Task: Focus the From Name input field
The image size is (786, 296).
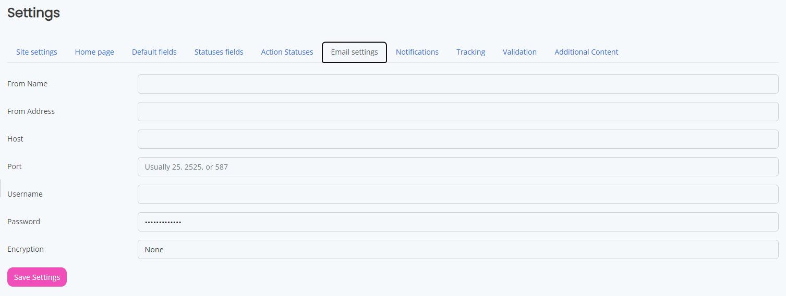Action: pyautogui.click(x=458, y=84)
